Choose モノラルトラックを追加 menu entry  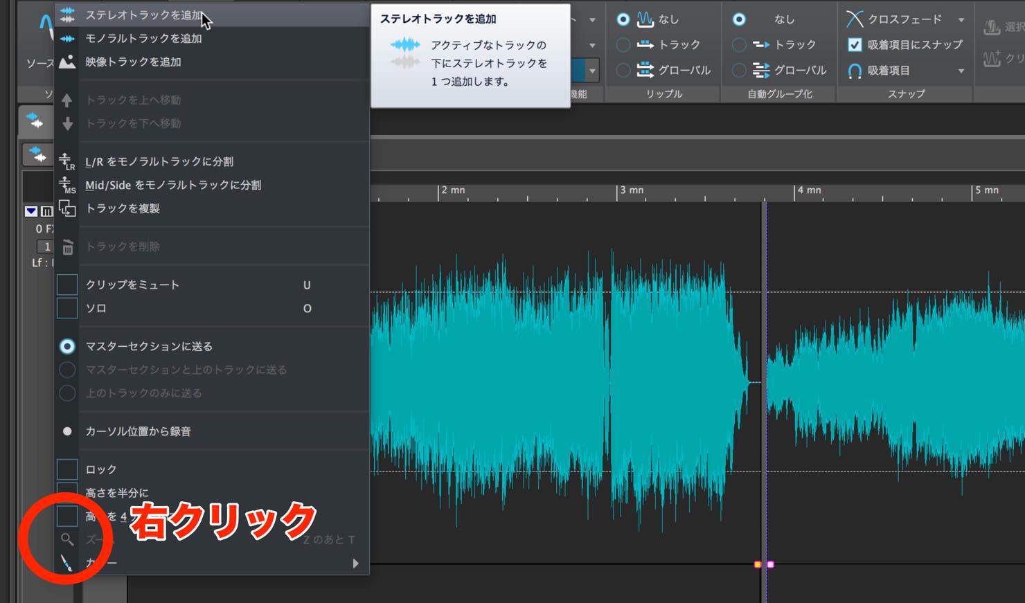212,39
